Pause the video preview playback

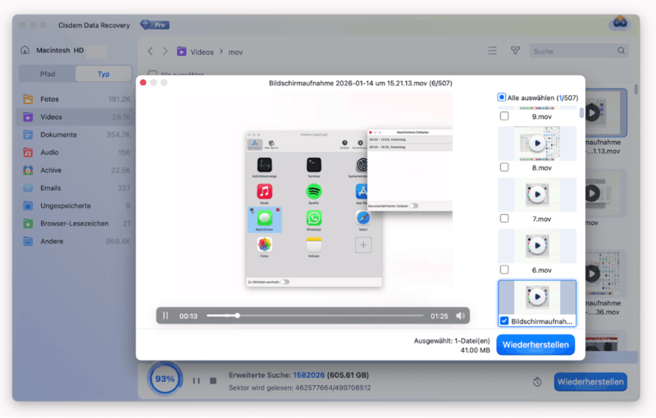166,316
